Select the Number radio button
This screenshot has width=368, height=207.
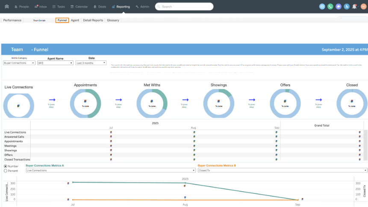point(6,166)
